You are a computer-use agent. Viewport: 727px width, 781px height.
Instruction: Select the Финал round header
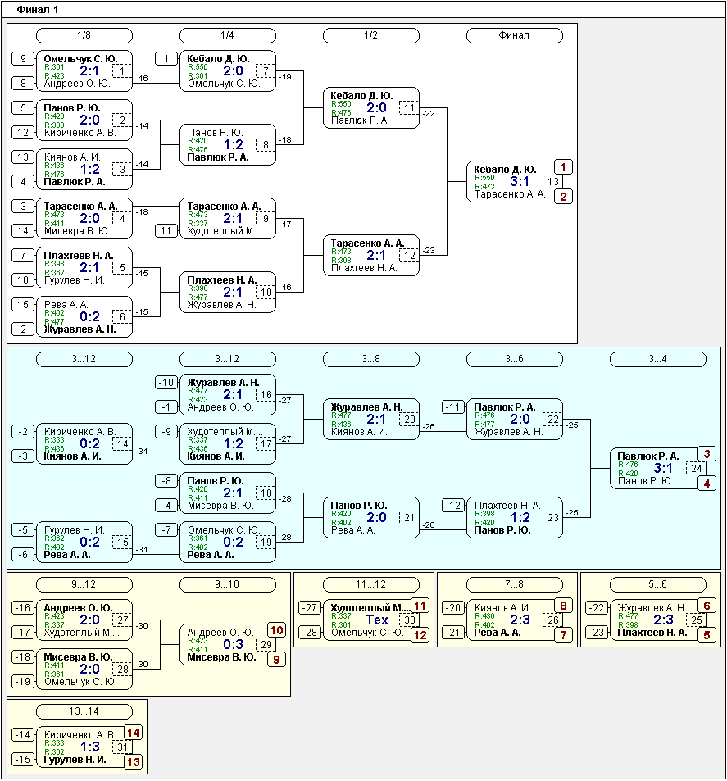514,35
